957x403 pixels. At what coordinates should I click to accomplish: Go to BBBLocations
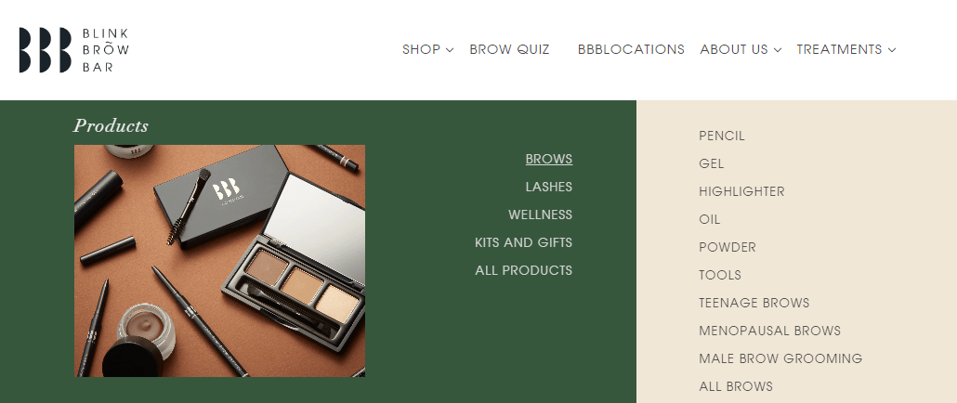[631, 49]
